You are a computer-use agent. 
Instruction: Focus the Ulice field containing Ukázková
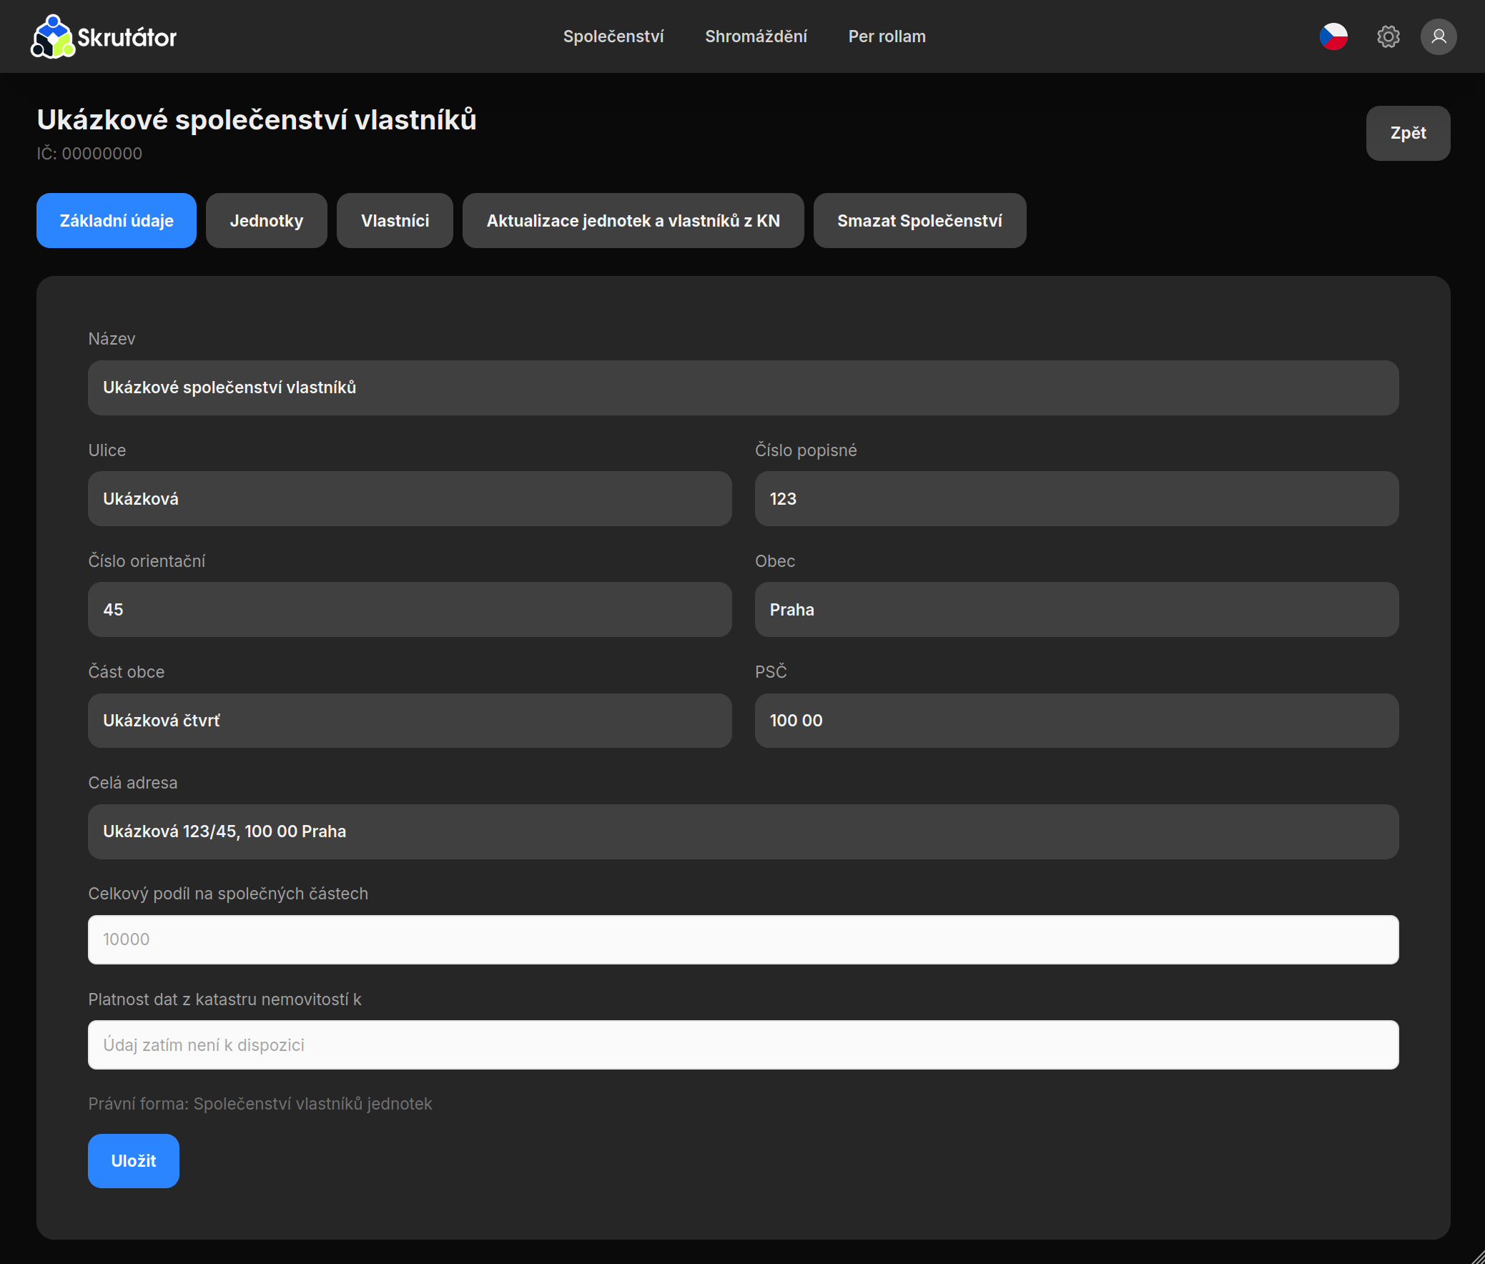pyautogui.click(x=410, y=499)
